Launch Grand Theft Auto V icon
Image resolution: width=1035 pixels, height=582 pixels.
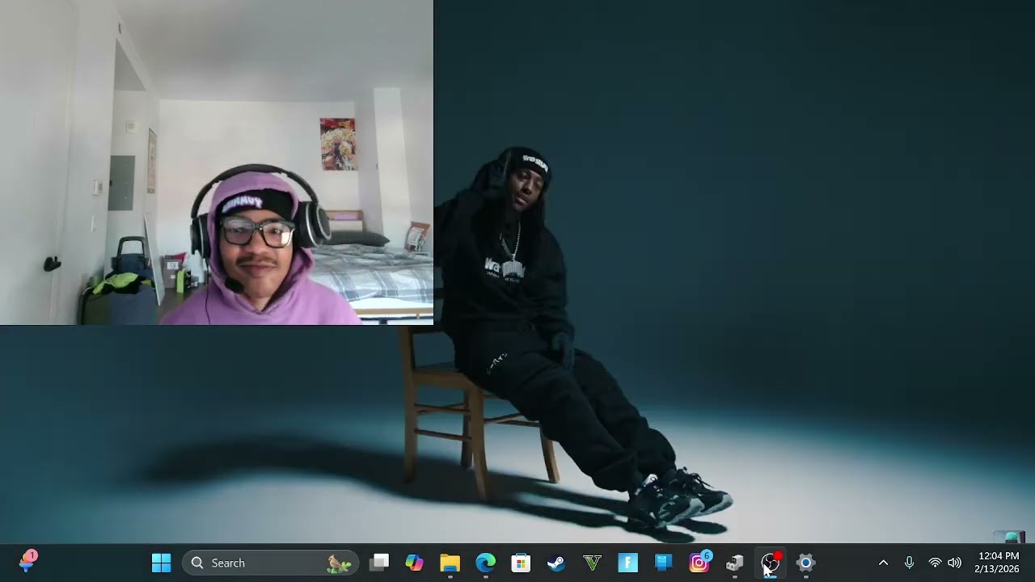593,563
